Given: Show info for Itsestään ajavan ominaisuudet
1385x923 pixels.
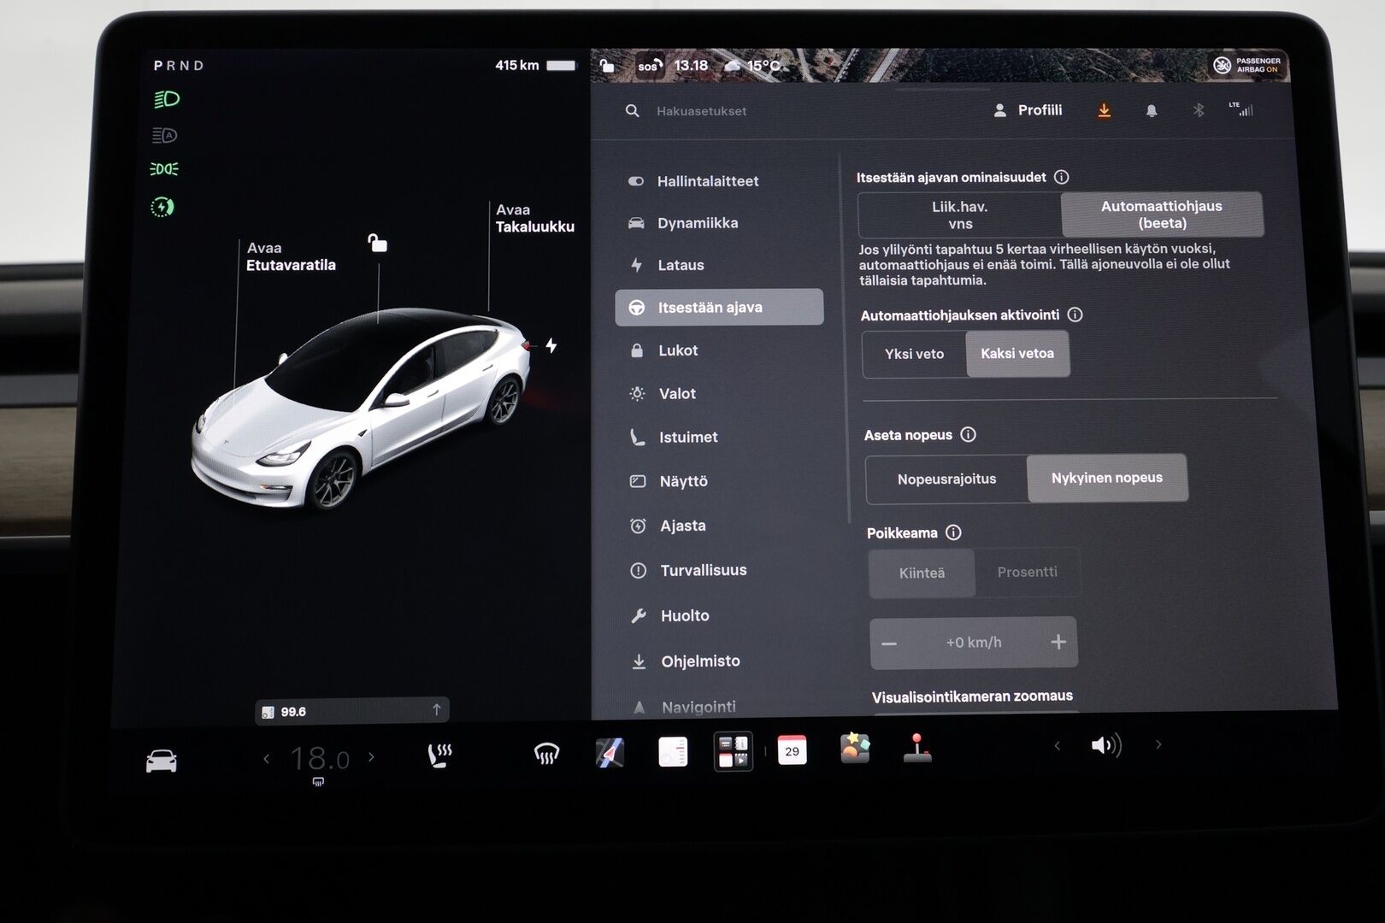Looking at the screenshot, I should 1061,177.
